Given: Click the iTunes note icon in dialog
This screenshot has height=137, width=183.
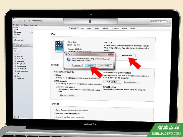Looking at the screenshot, I should pyautogui.click(x=69, y=59).
